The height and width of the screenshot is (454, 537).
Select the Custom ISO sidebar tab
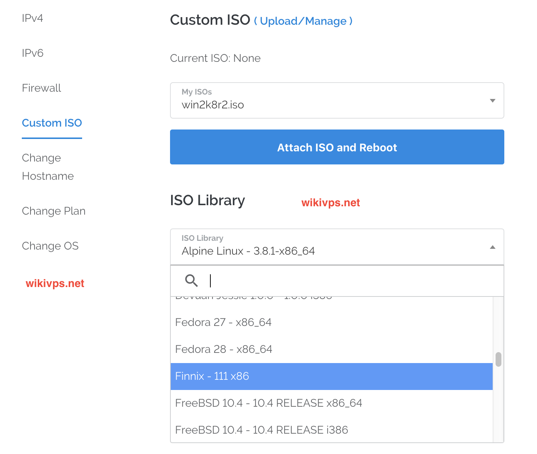(52, 123)
